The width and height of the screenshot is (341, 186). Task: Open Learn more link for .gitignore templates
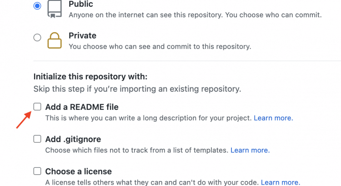[250, 150]
